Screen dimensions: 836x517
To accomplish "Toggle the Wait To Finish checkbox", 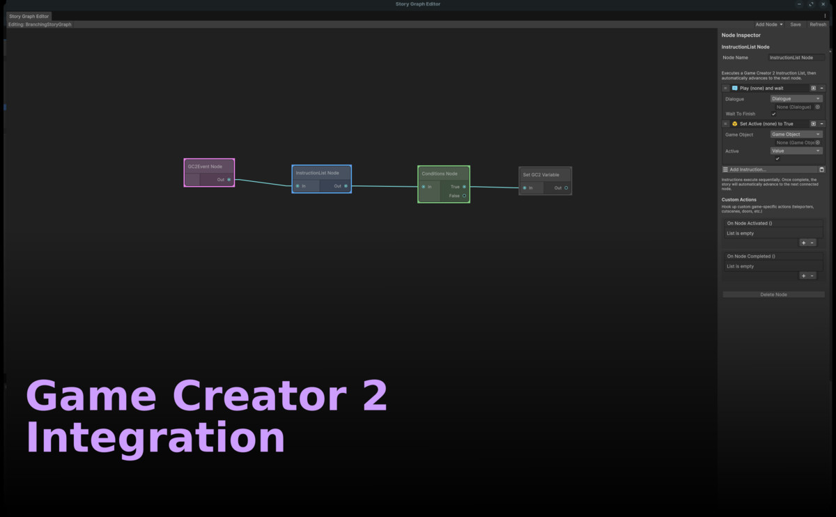I will pyautogui.click(x=774, y=114).
